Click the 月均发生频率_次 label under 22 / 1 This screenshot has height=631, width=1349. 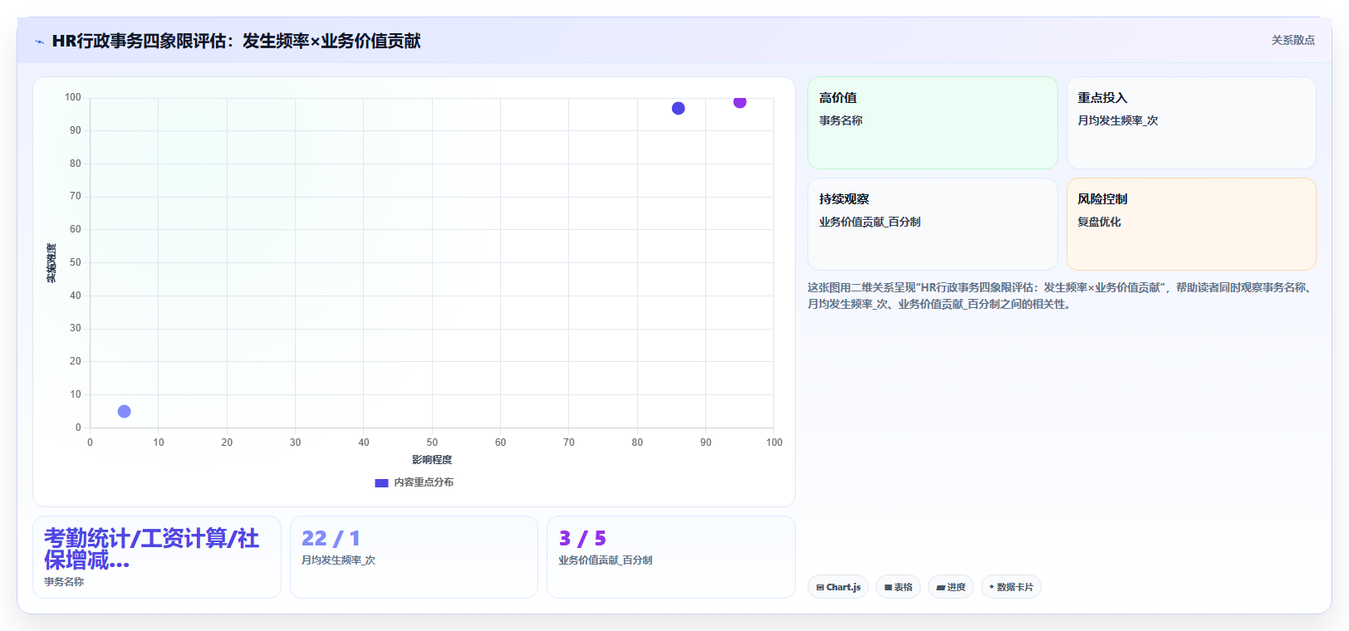point(338,560)
